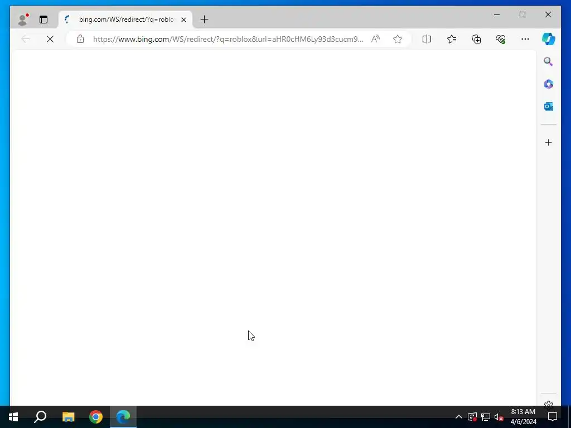The image size is (571, 428).
Task: Click the address bar URL field
Action: click(x=228, y=39)
